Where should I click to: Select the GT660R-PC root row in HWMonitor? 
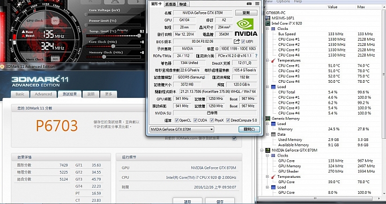click(x=276, y=13)
